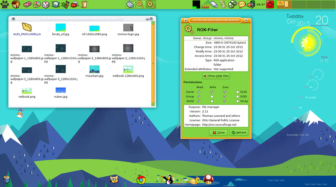Image resolution: width=336 pixels, height=187 pixels.
Task: Toggle Group Read permission checkbox
Action: tap(199, 97)
